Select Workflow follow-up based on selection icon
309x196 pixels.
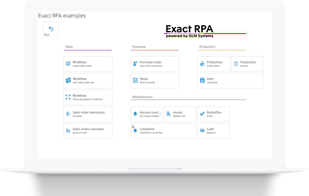click(x=68, y=97)
